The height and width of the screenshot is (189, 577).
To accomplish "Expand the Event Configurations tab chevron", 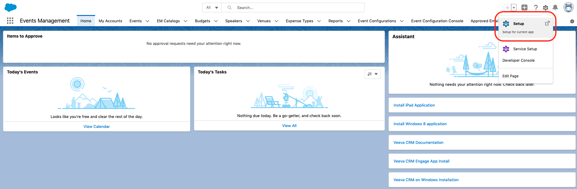I will click(402, 21).
